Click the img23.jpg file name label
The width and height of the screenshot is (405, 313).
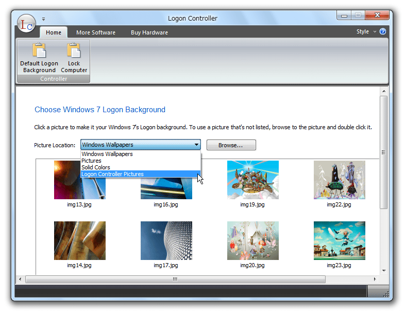coord(339,265)
